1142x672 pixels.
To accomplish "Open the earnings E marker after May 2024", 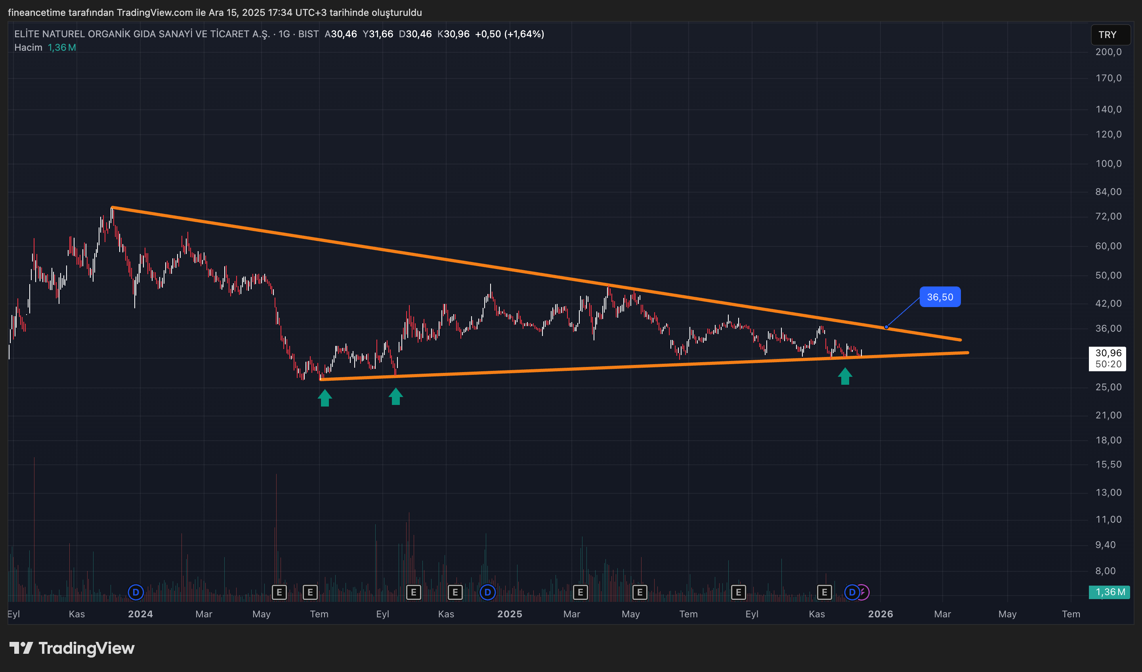I will (x=279, y=592).
